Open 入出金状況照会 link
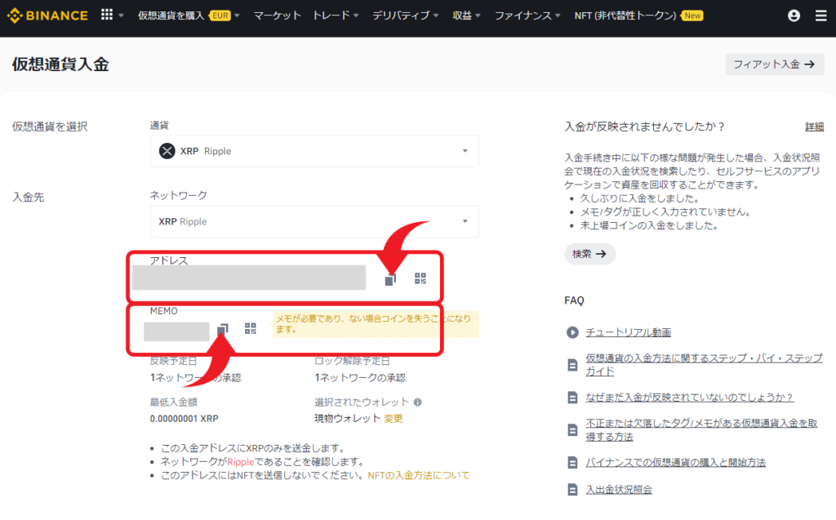 point(619,489)
